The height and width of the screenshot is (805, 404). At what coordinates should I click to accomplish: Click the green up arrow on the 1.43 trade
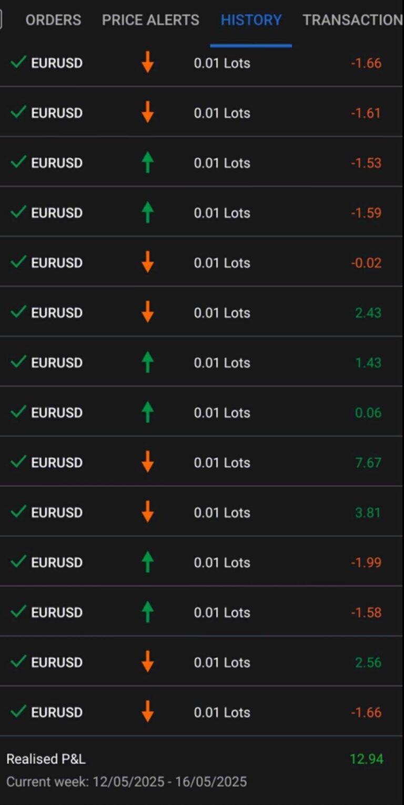click(x=148, y=363)
